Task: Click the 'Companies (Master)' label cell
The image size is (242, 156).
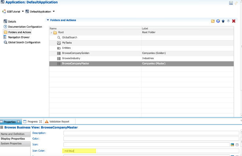Action: coord(154,63)
